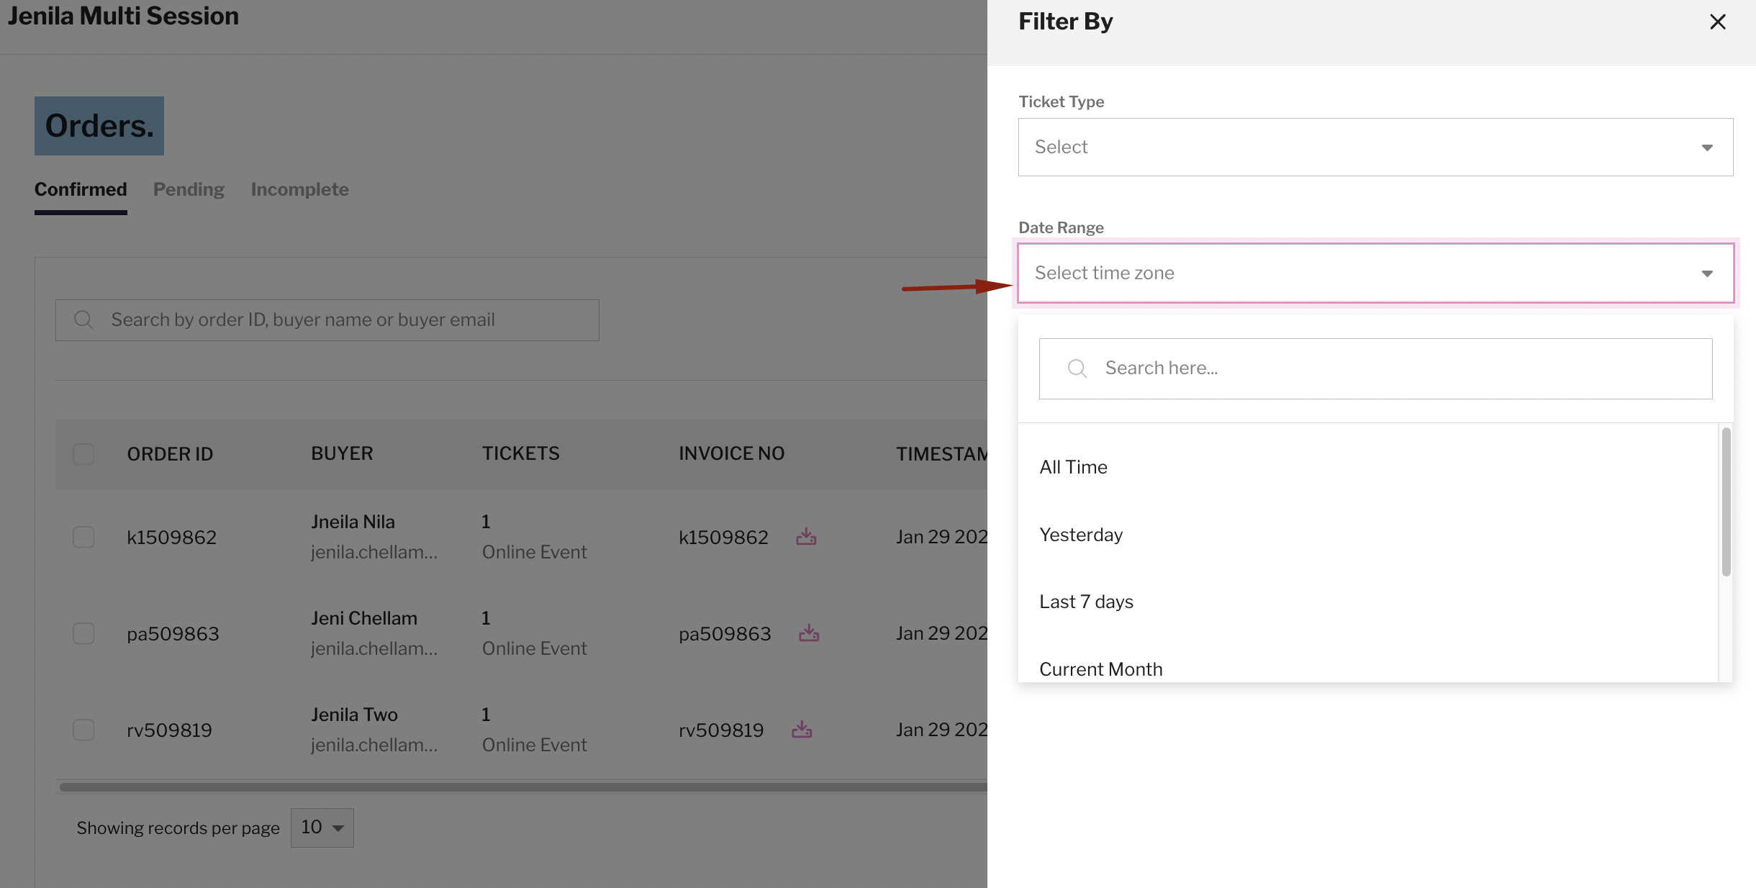Check the box for order k1509862

click(83, 537)
